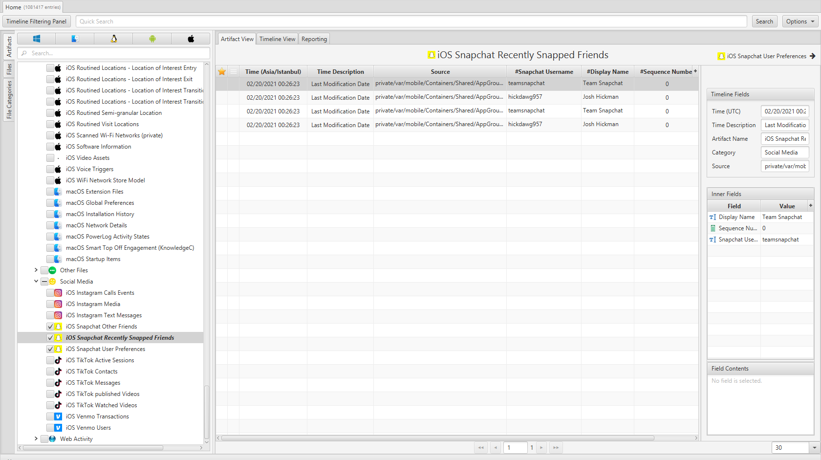Click the Other Files green icon
821x460 pixels.
click(52, 270)
